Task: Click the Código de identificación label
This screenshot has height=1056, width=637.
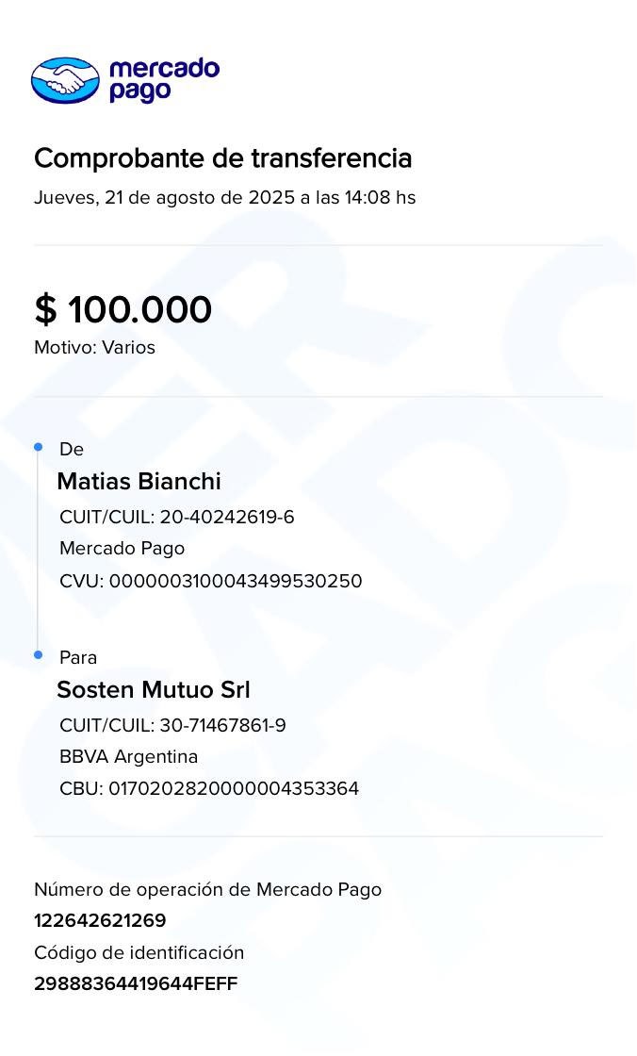Action: tap(139, 953)
